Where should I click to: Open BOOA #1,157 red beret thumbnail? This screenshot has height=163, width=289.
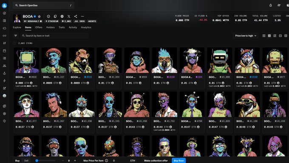[54, 60]
